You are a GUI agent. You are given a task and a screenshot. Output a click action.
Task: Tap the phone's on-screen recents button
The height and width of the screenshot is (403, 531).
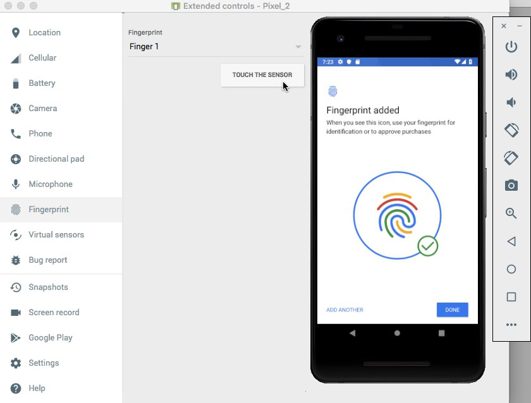tap(441, 334)
